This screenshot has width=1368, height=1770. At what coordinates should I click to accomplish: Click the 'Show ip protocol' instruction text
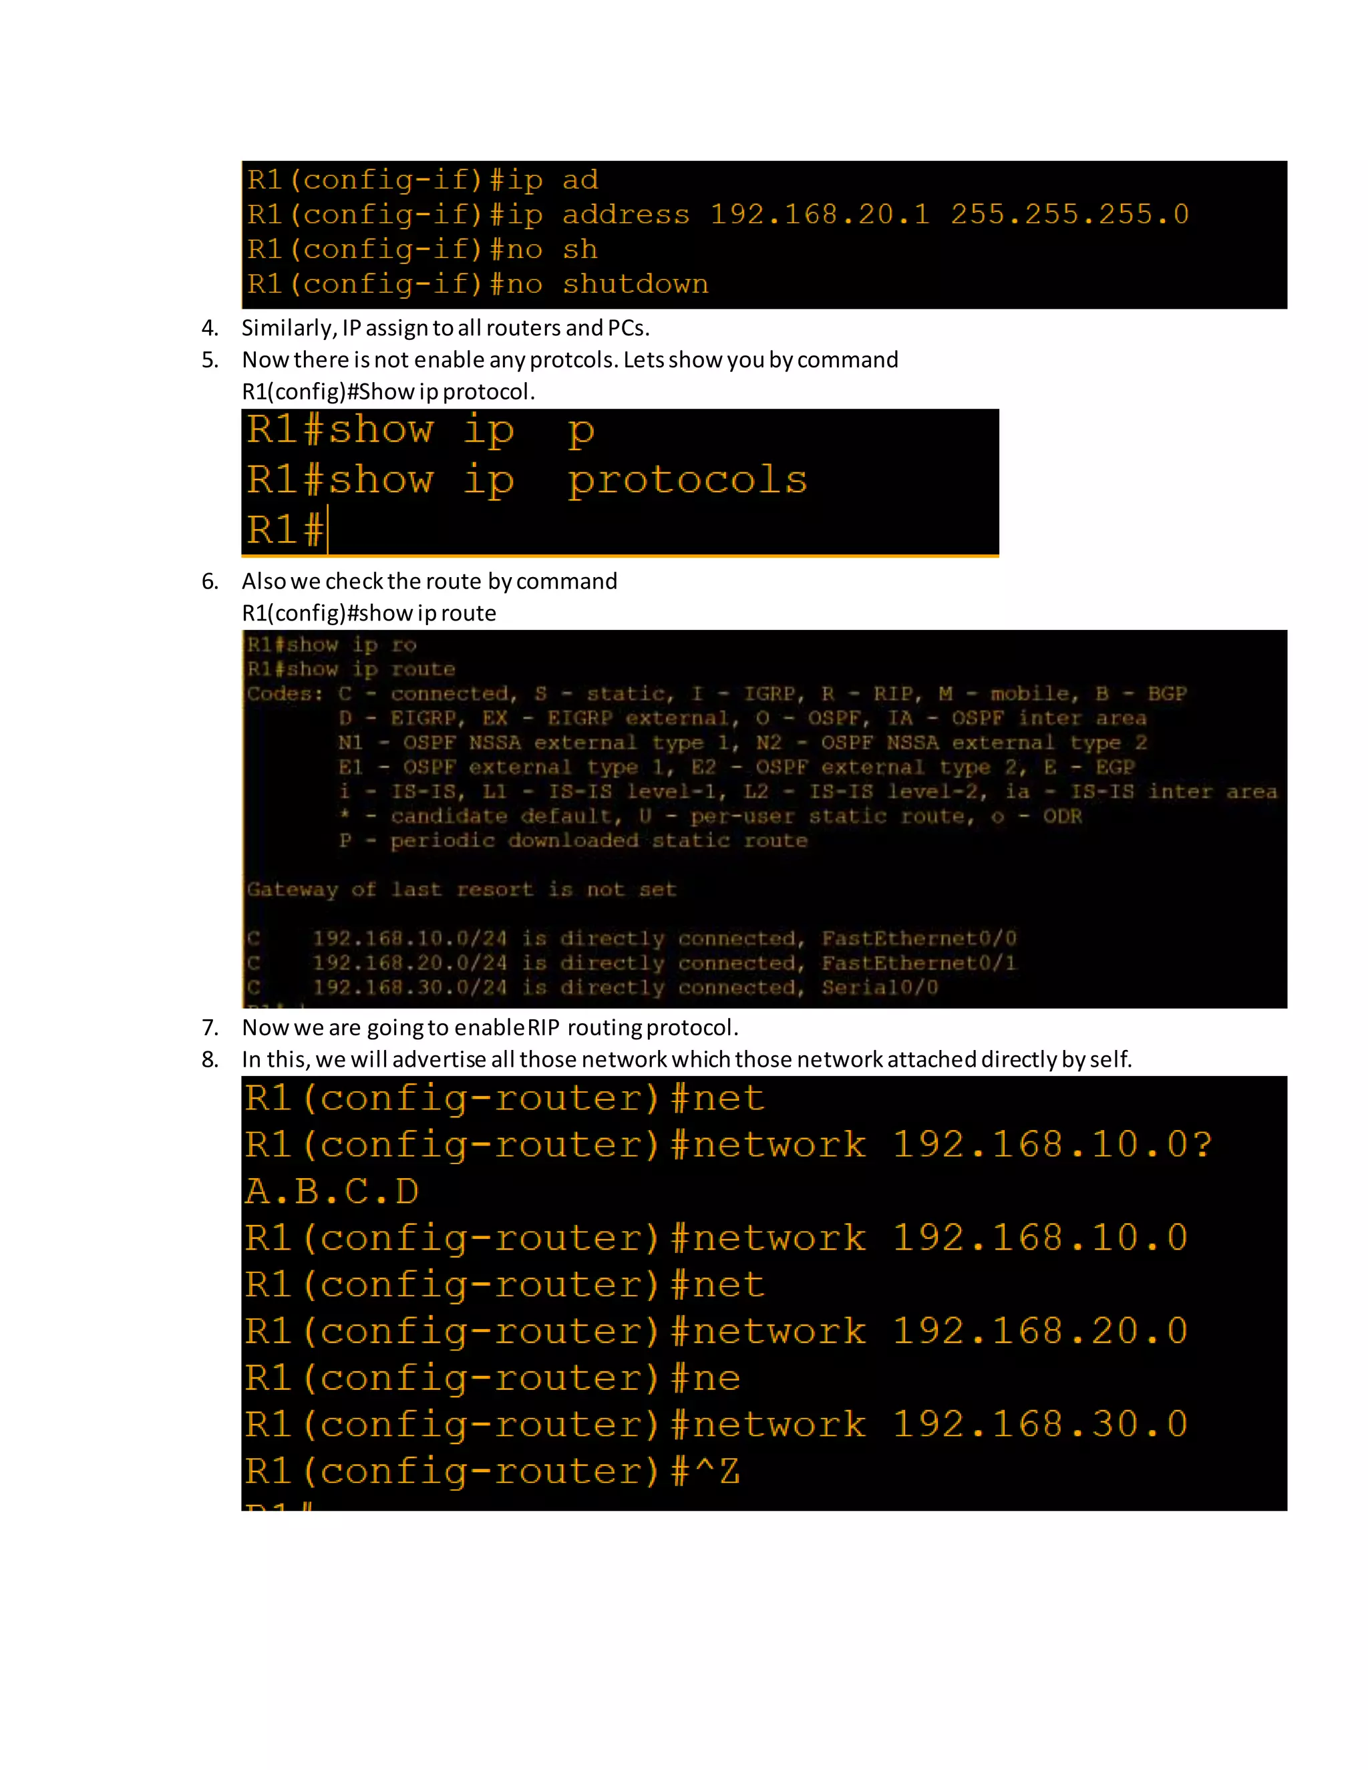[x=389, y=392]
